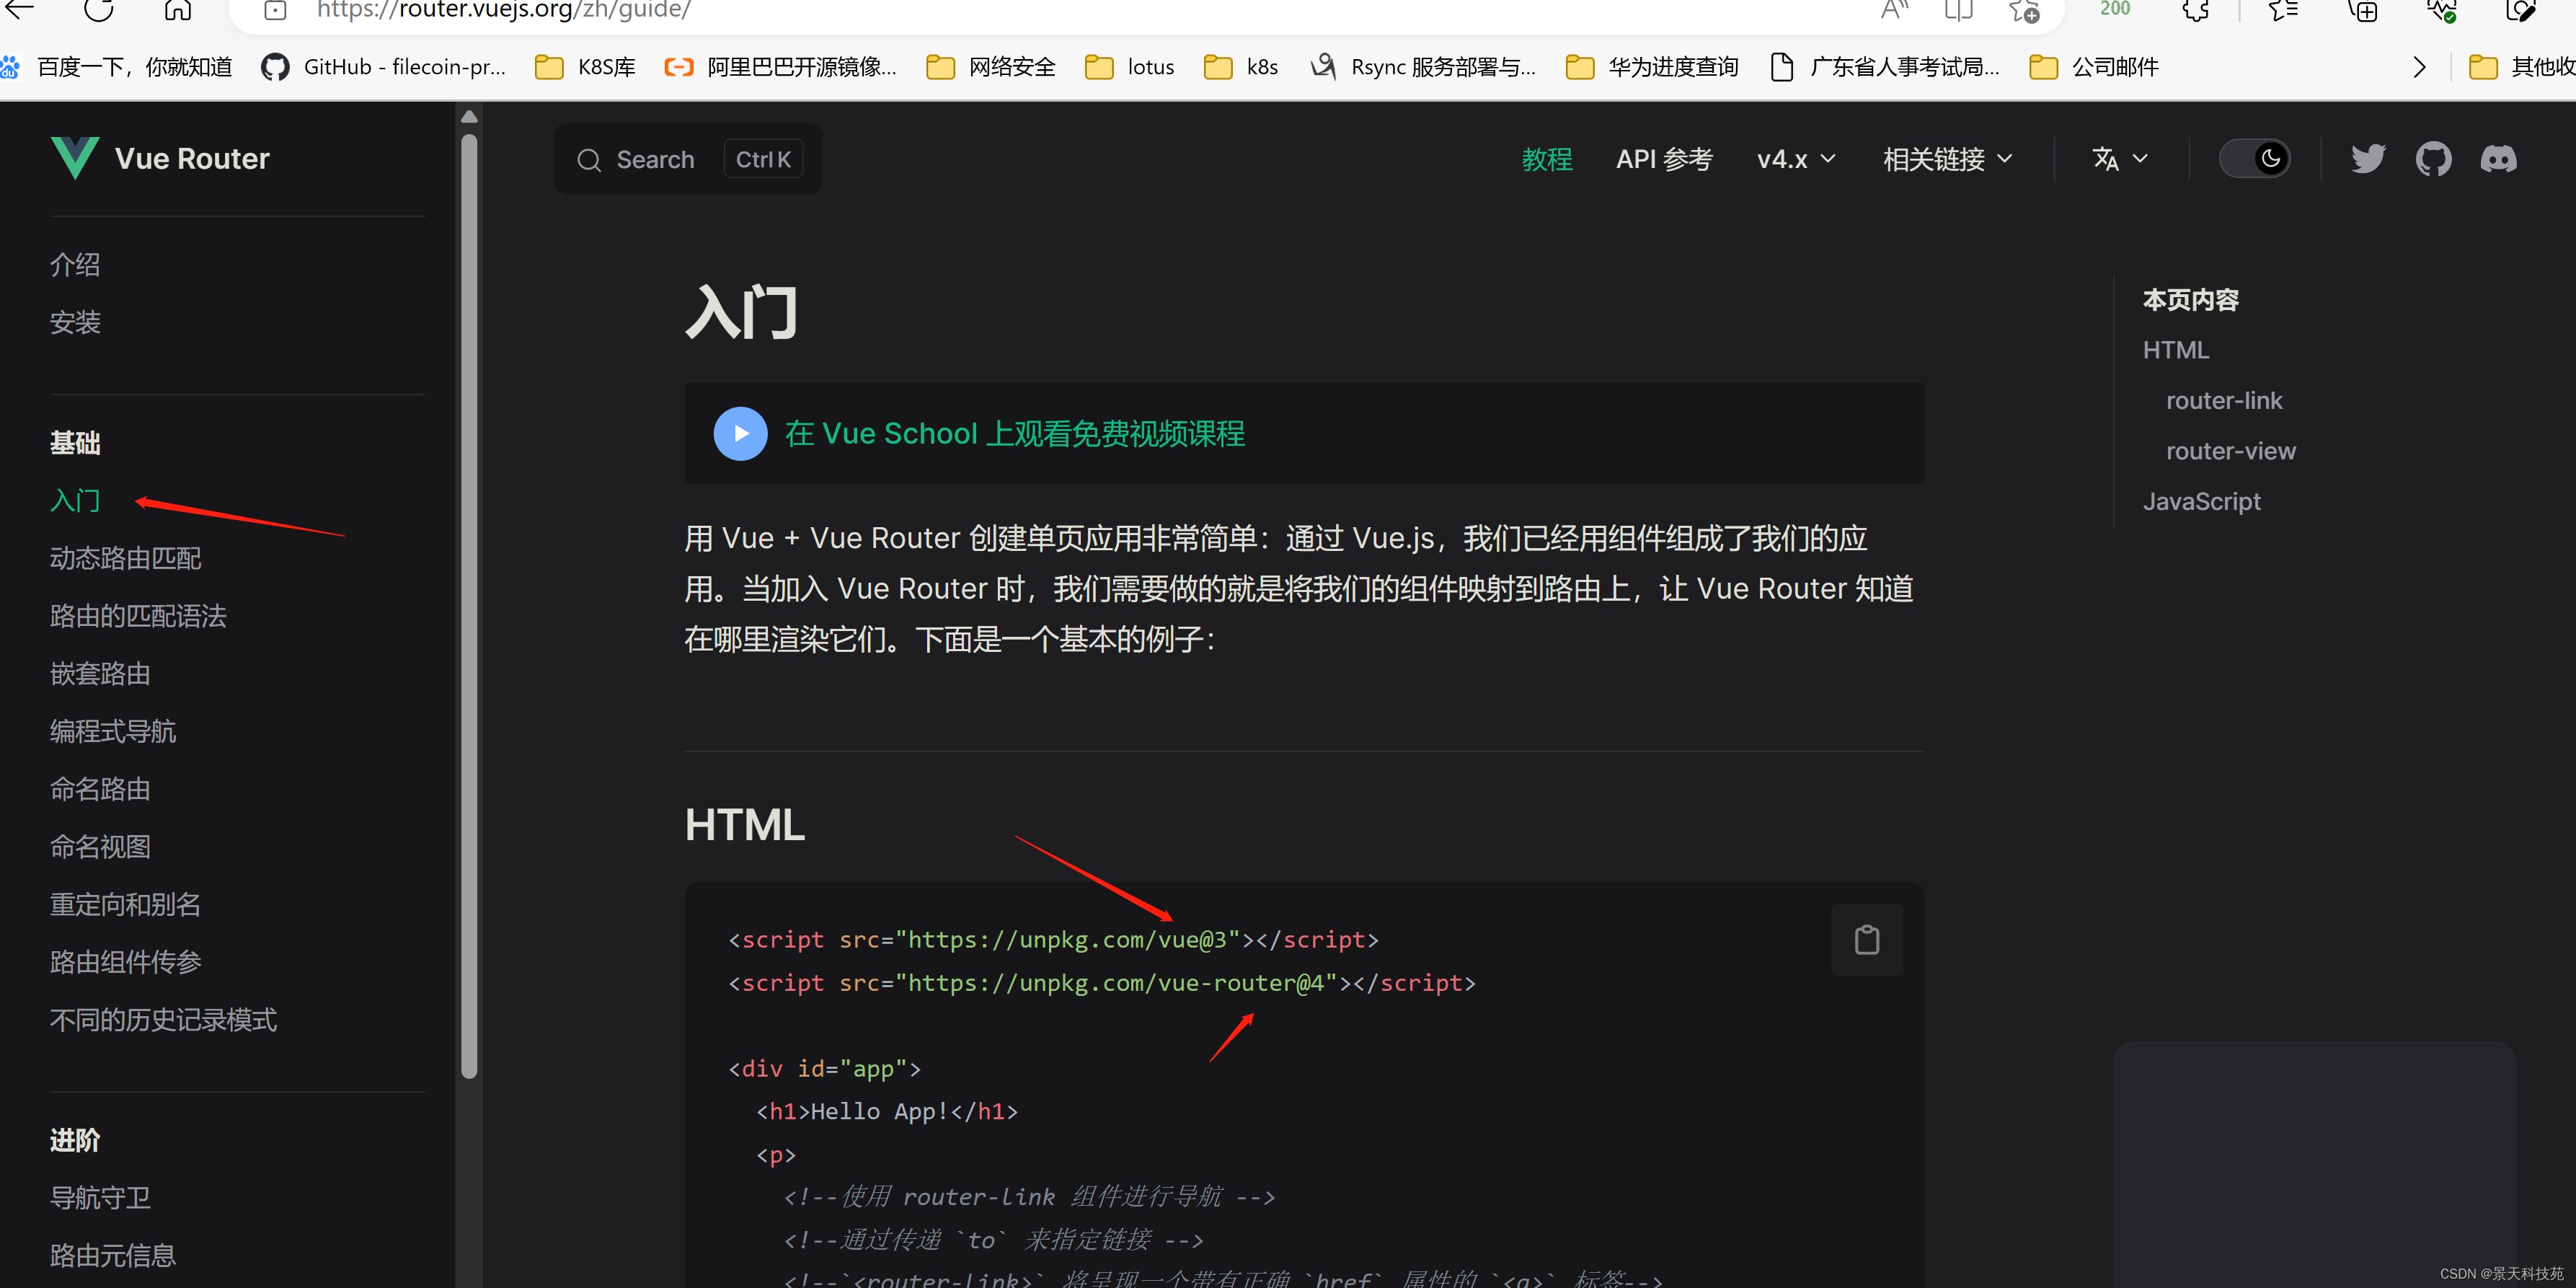Jump to JavaScript section in page outline
Image resolution: width=2576 pixels, height=1288 pixels.
(2201, 502)
